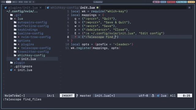Screen dimensions: 196x110
Task: Click the yellow clock widget in top bar
Action: tap(191, 2)
